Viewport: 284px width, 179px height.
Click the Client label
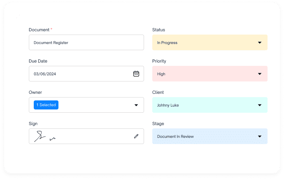(158, 92)
